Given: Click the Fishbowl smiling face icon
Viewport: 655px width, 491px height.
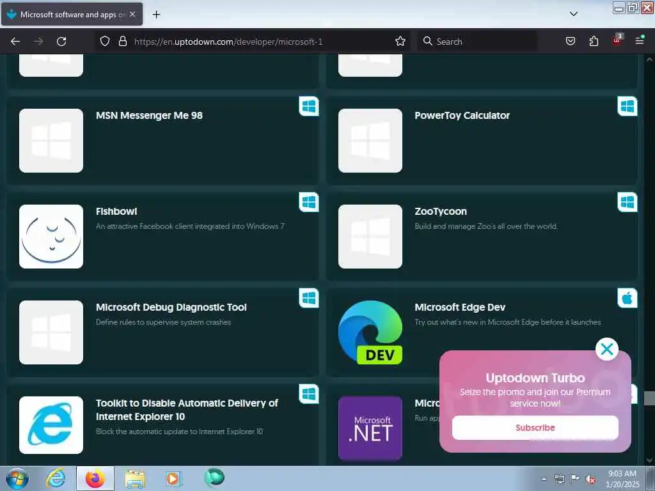Looking at the screenshot, I should (51, 237).
